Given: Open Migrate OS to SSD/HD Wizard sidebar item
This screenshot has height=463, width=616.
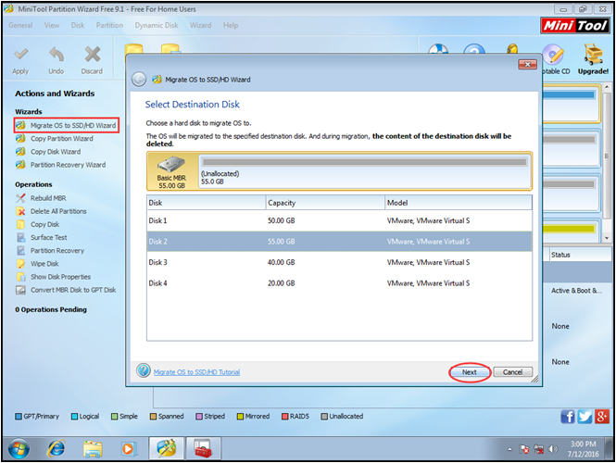Looking at the screenshot, I should click(67, 125).
